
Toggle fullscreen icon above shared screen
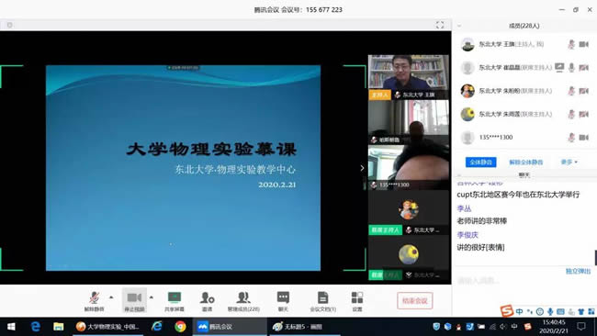(x=440, y=25)
